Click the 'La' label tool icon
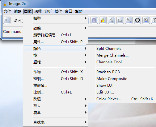The height and width of the screenshot is (127, 156). (x=120, y=20)
